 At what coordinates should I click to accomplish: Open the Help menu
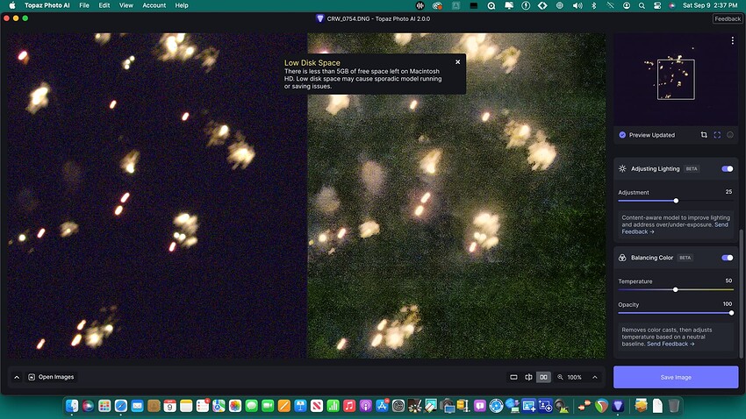pyautogui.click(x=182, y=6)
